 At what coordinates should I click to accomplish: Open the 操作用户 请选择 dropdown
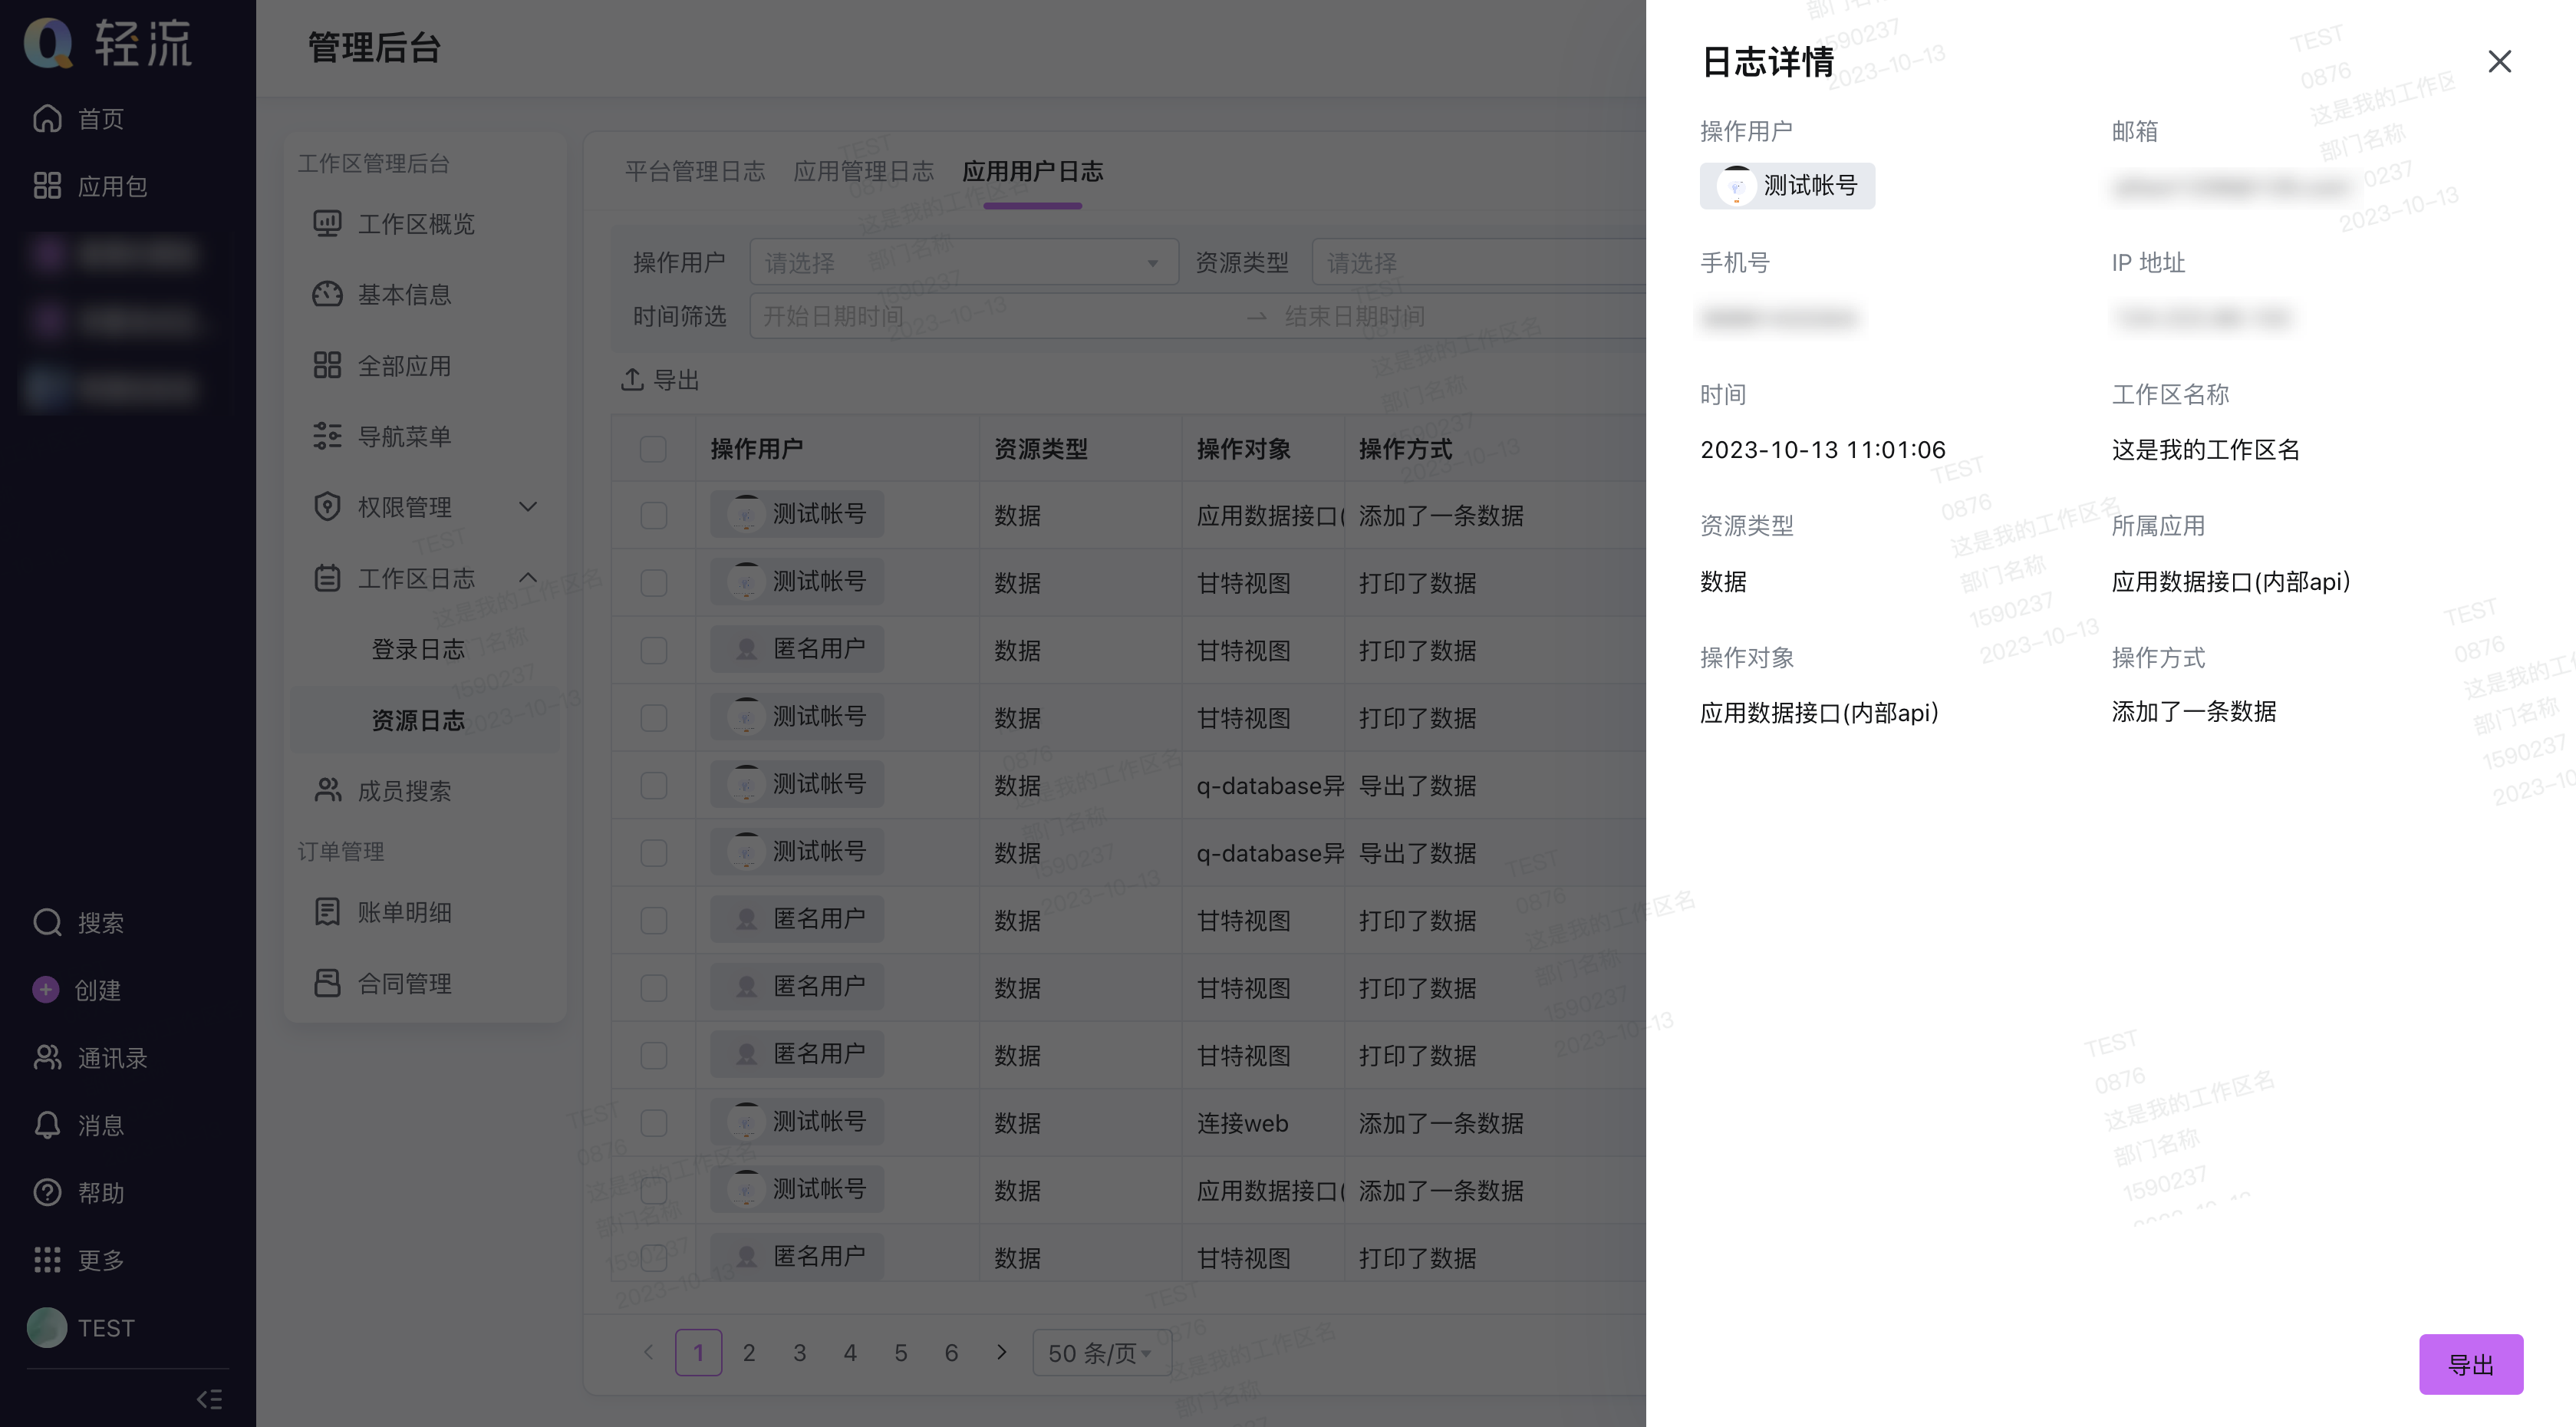coord(963,262)
